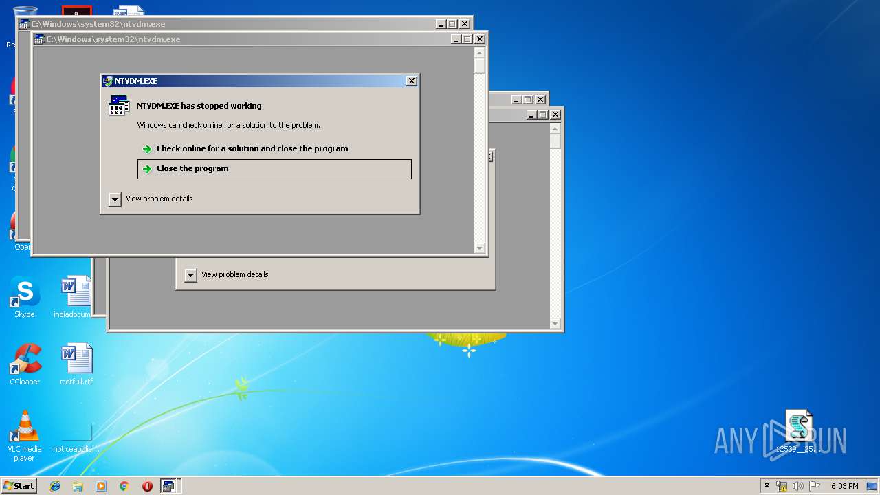Click scroll-down arrow of front ntvdm.exe window
The image size is (880, 495).
480,248
